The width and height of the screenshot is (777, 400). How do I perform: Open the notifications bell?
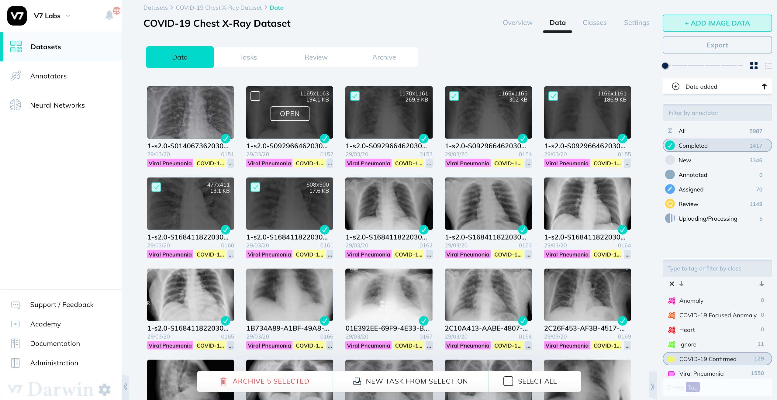[109, 16]
